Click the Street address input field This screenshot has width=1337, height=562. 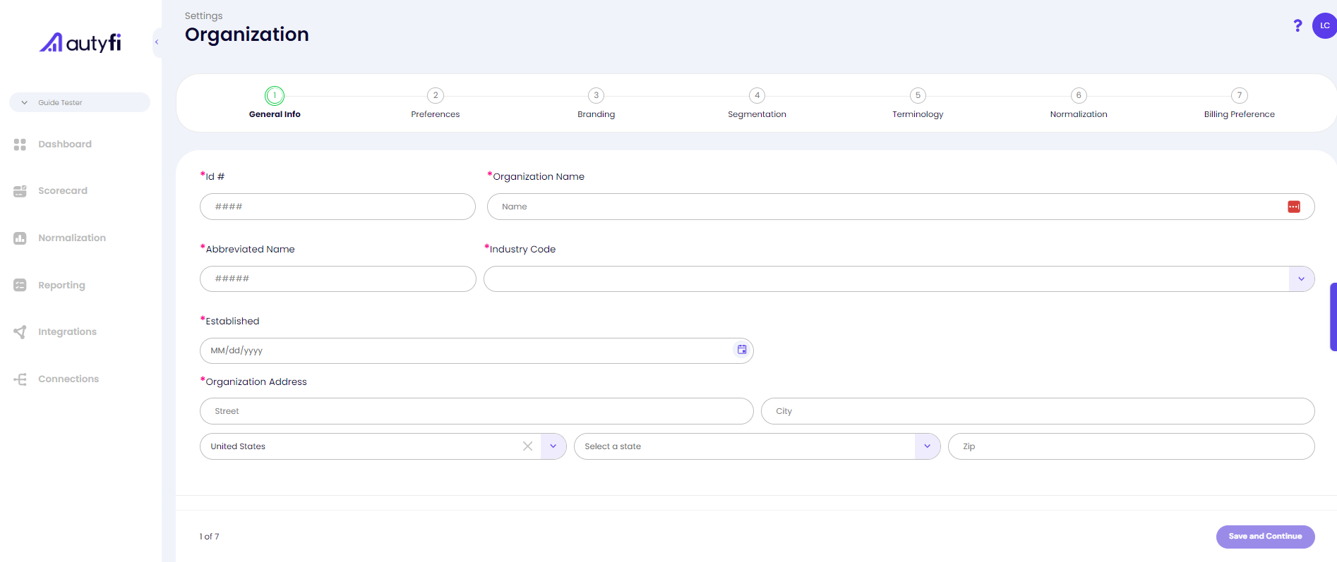pyautogui.click(x=476, y=411)
